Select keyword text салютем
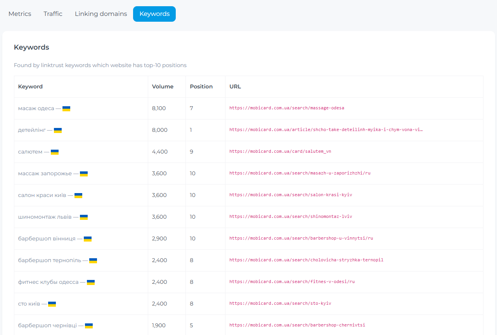 click(30, 152)
